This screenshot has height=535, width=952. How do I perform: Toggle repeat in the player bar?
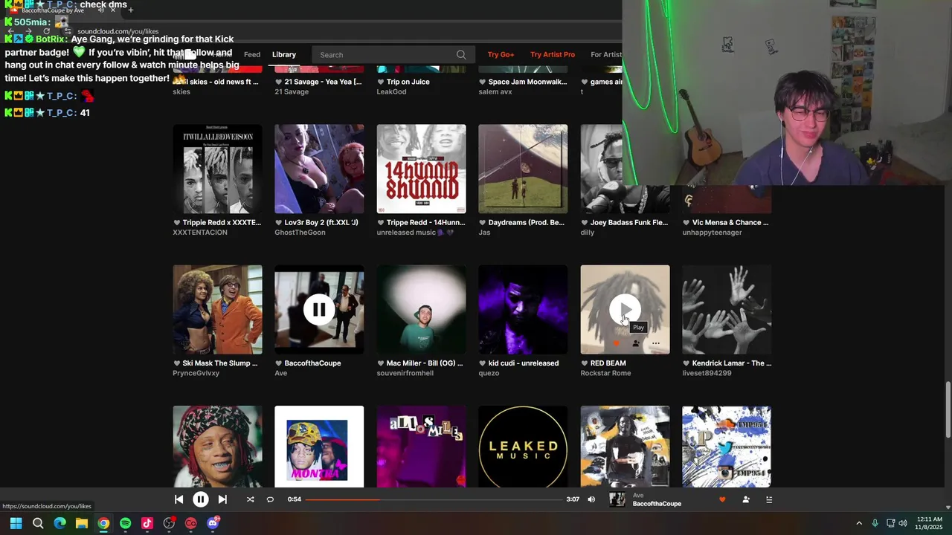point(270,499)
